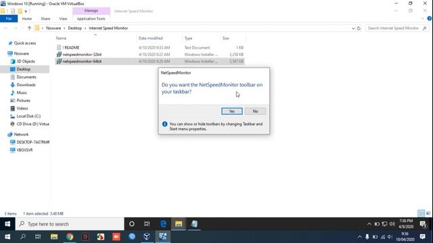This screenshot has height=243, width=433.
Task: Click the Manage contextual tab
Action: (x=91, y=11)
